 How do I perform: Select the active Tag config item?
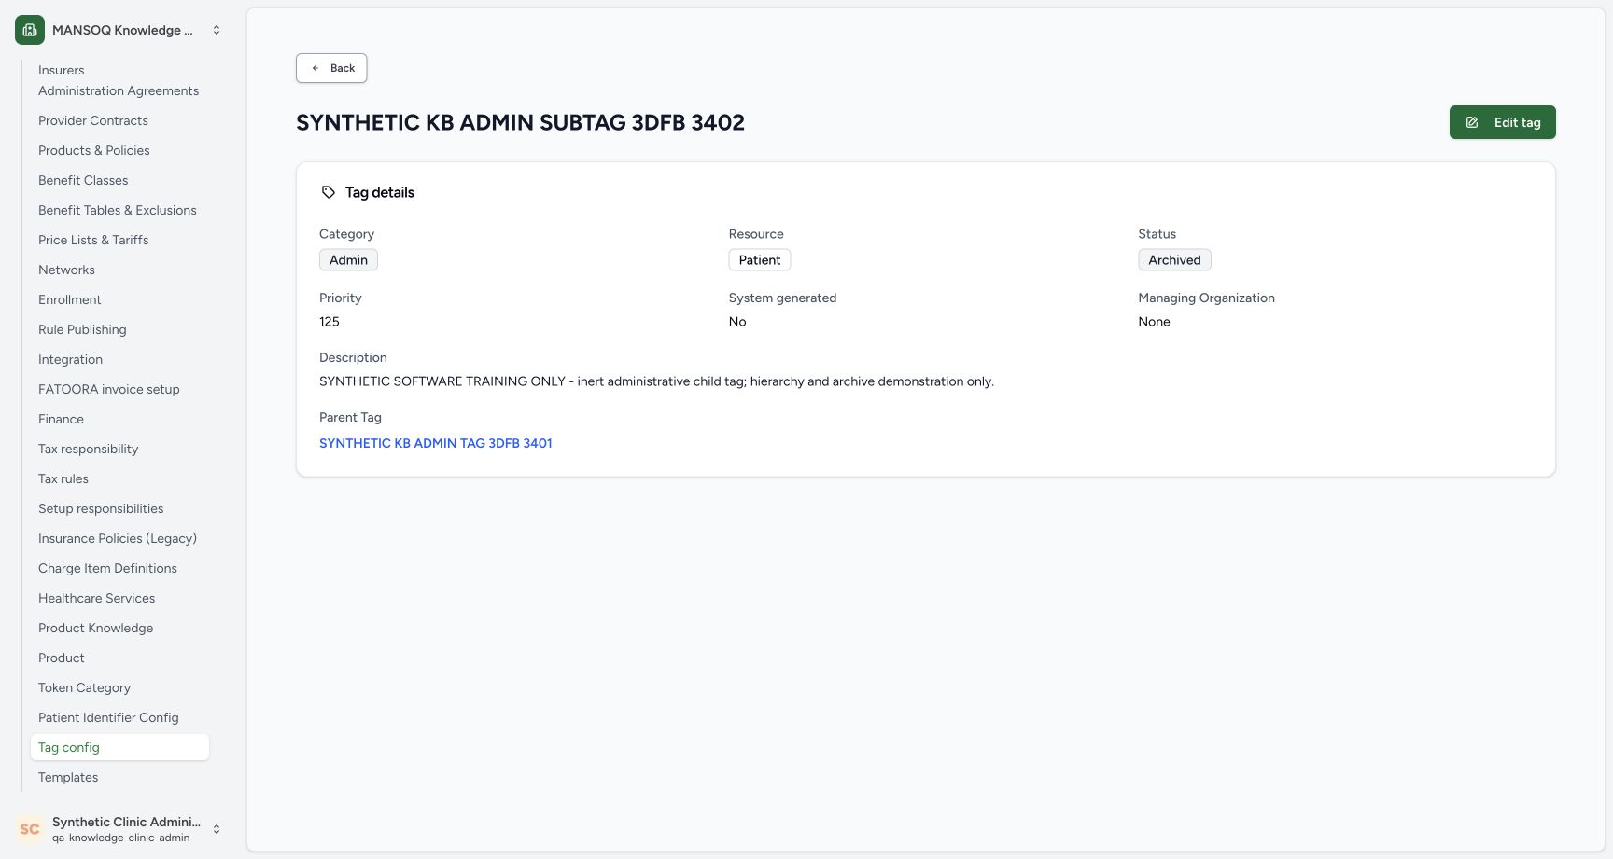coord(119,747)
